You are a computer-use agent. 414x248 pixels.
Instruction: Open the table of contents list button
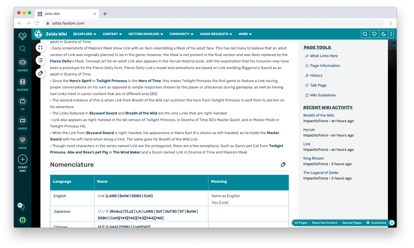click(x=40, y=60)
